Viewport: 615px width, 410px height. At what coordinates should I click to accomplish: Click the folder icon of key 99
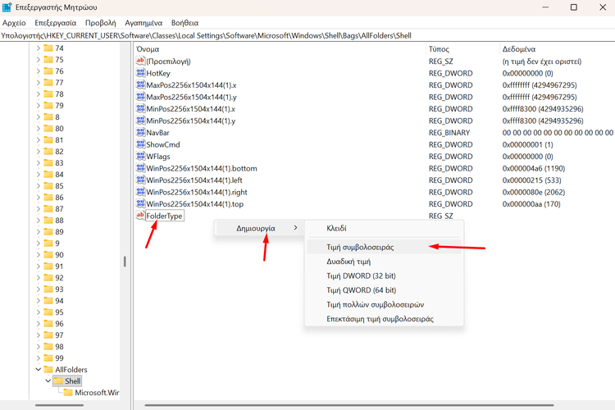tap(48, 358)
